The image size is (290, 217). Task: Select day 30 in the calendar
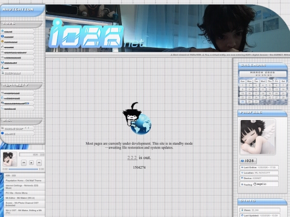(x=249, y=102)
